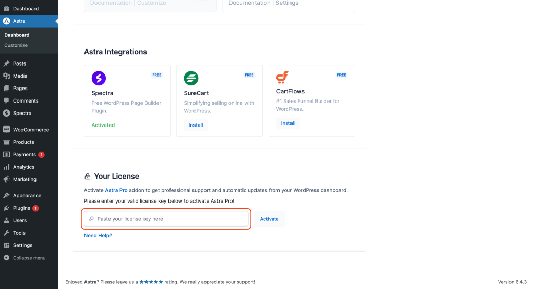The height and width of the screenshot is (289, 534).
Task: Click the Products box icon
Action: (6, 142)
